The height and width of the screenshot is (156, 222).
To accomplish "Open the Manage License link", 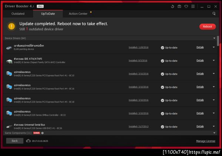I will [206, 141].
